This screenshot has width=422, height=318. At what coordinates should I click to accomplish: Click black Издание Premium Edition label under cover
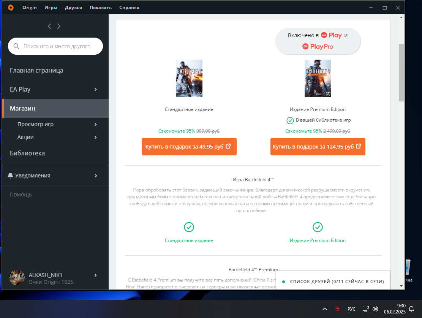(318, 109)
